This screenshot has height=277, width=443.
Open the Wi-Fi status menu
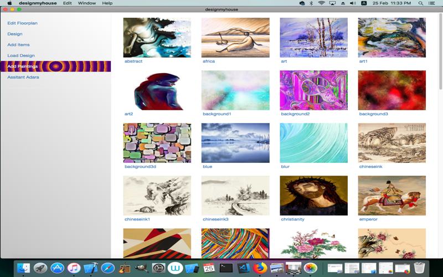click(x=322, y=3)
